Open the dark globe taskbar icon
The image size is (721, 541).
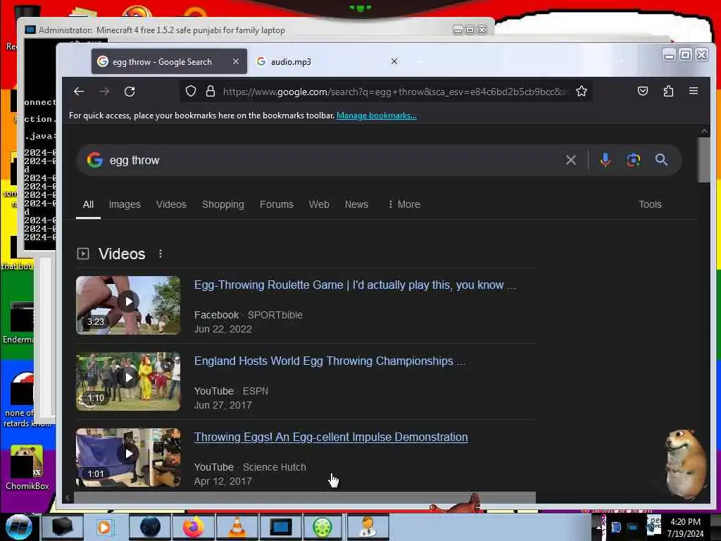[150, 527]
